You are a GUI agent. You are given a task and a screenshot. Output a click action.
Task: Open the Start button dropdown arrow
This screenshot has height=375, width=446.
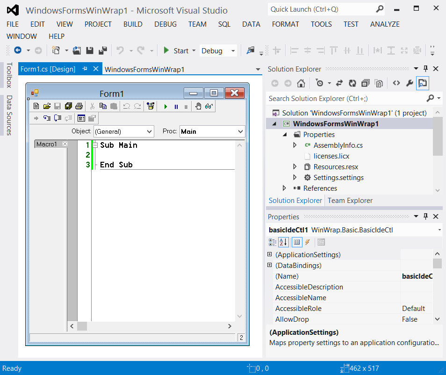194,50
